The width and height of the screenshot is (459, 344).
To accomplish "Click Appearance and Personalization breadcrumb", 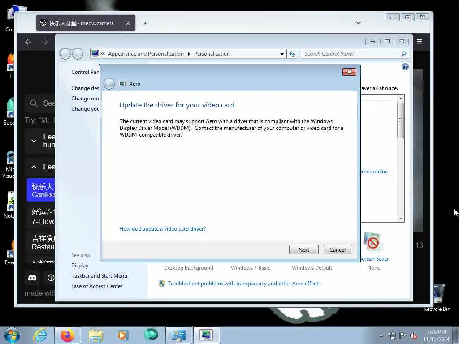I will [x=146, y=54].
